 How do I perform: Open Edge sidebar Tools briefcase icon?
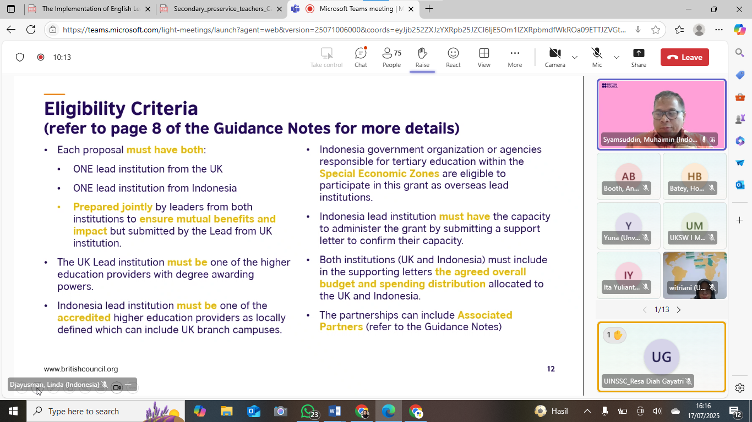pyautogui.click(x=739, y=97)
